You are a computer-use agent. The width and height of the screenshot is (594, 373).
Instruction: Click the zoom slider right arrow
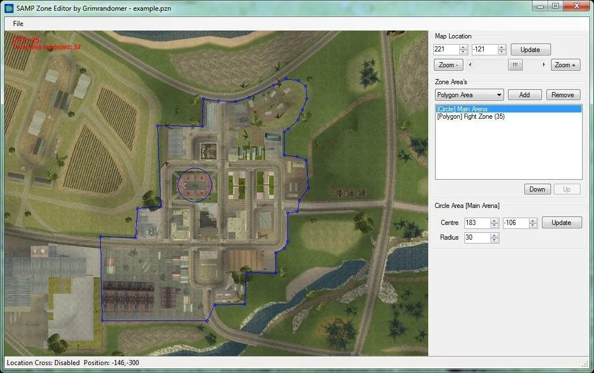(x=544, y=64)
